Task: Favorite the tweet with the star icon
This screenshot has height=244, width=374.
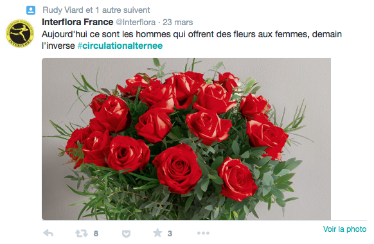Action: click(x=157, y=233)
